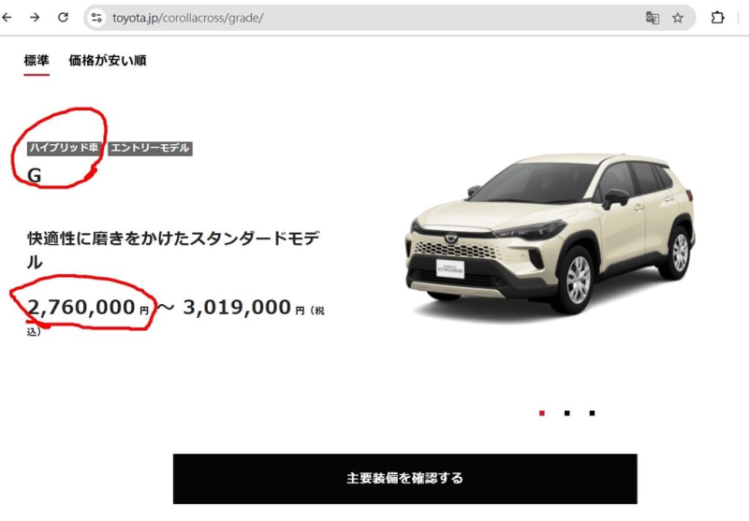The width and height of the screenshot is (749, 521).
Task: Go to the third carousel dot
Action: tap(593, 413)
